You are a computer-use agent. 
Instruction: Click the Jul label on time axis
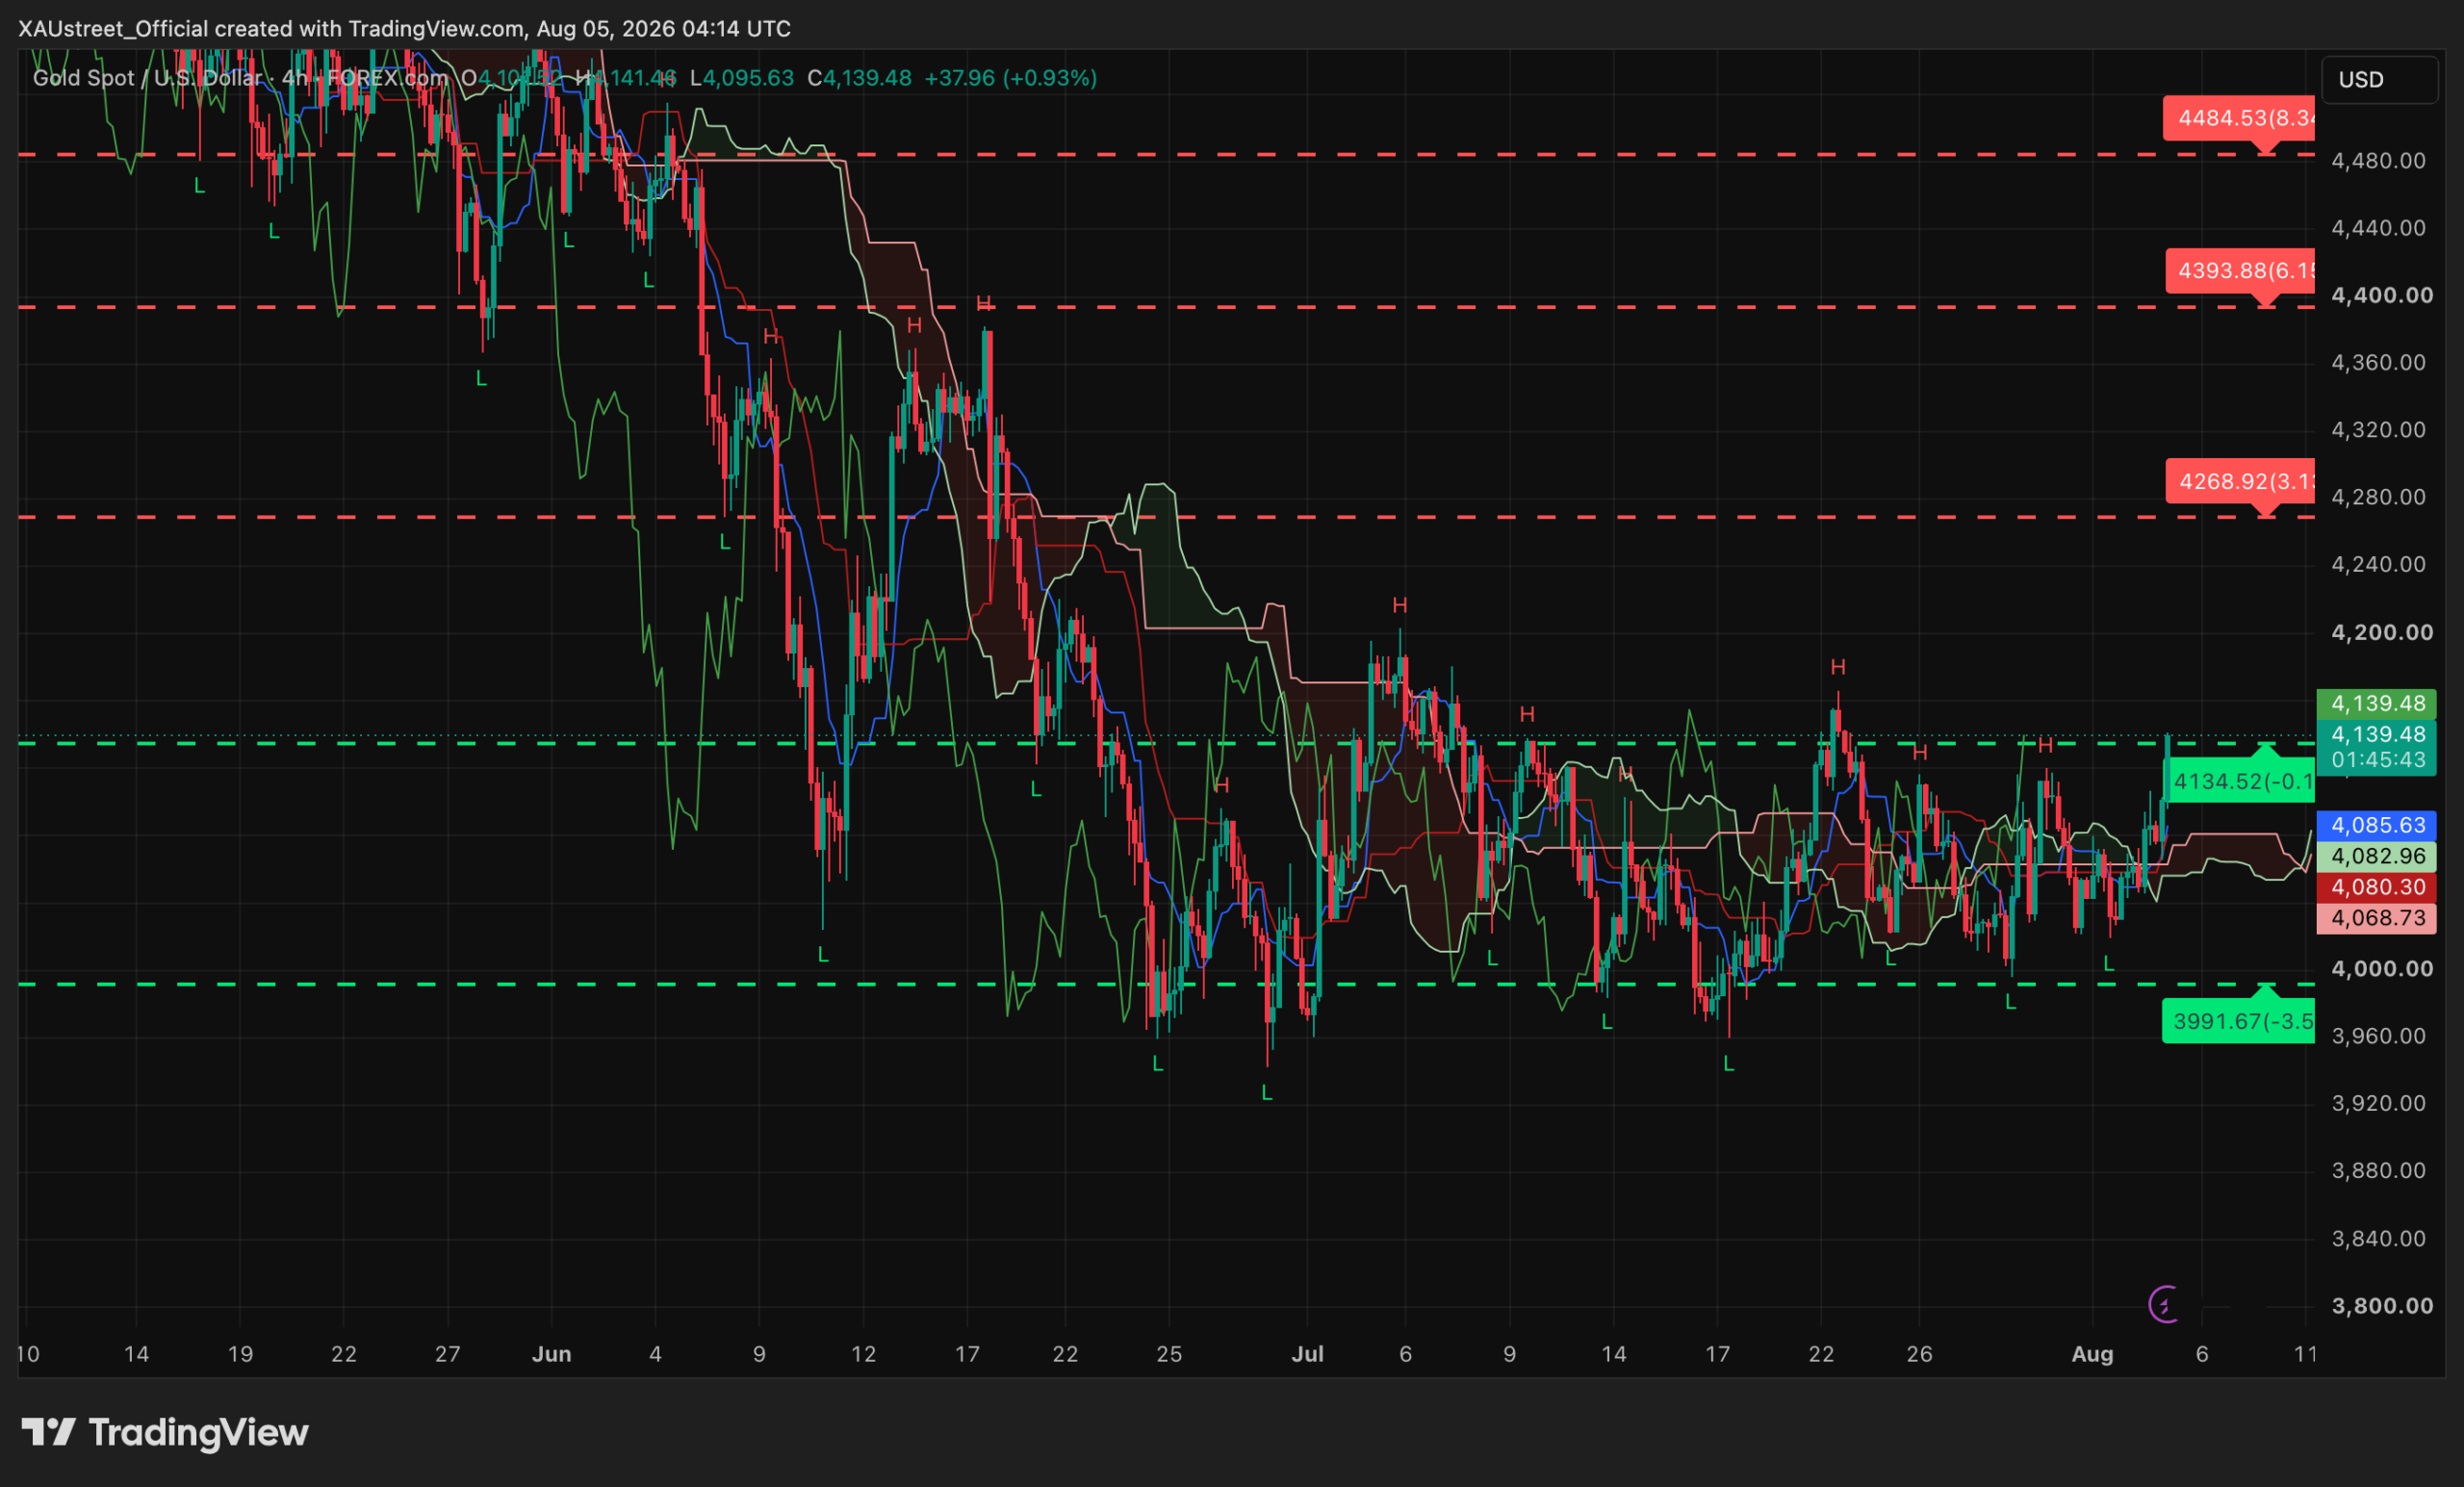click(x=1307, y=1354)
